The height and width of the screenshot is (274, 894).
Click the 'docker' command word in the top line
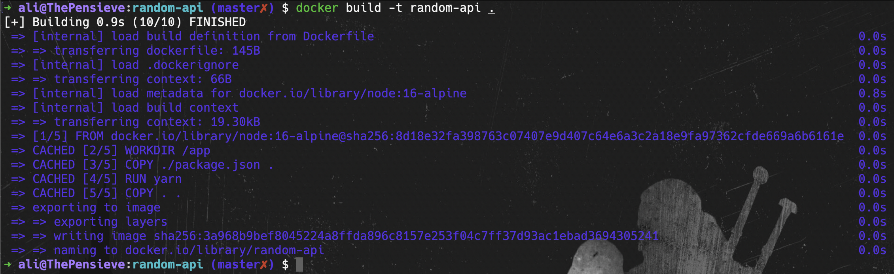317,8
